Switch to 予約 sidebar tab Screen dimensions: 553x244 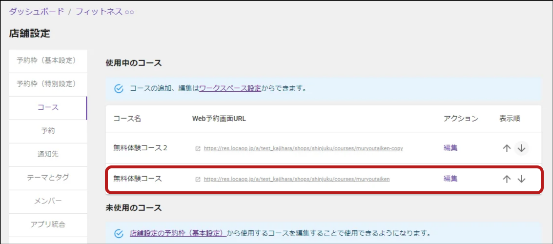coord(48,131)
